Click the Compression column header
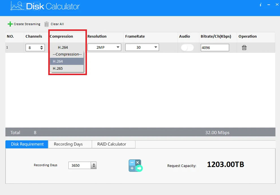 [x=61, y=36]
